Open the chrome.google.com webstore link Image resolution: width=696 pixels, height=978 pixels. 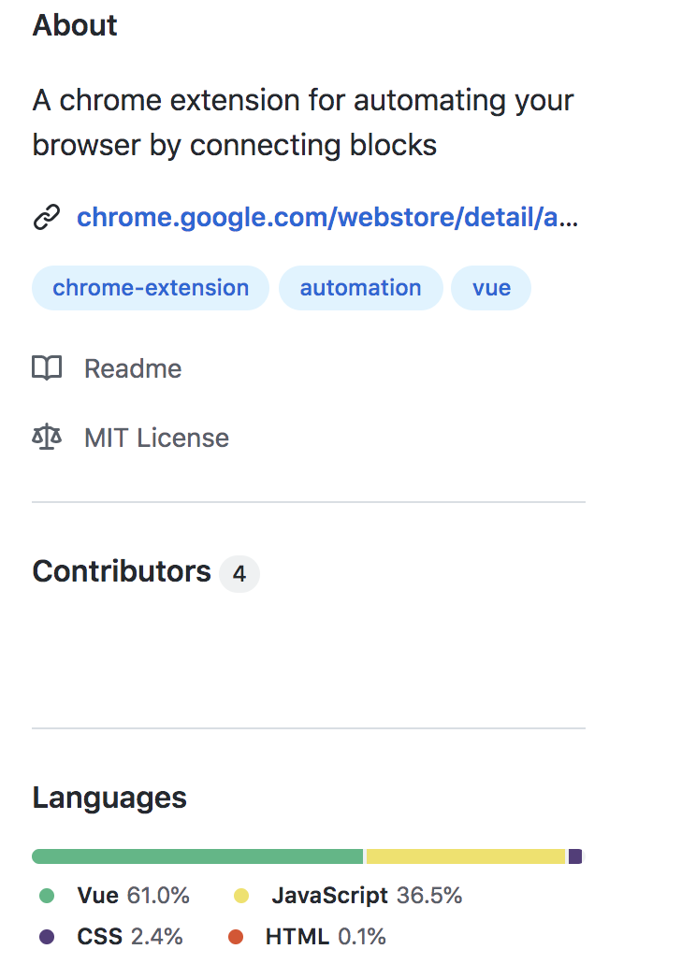[x=327, y=217]
